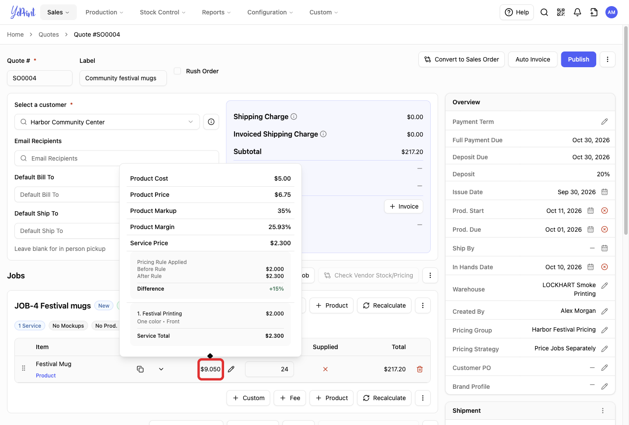Open Shipment panel kebab menu
This screenshot has height=425, width=629.
click(603, 411)
